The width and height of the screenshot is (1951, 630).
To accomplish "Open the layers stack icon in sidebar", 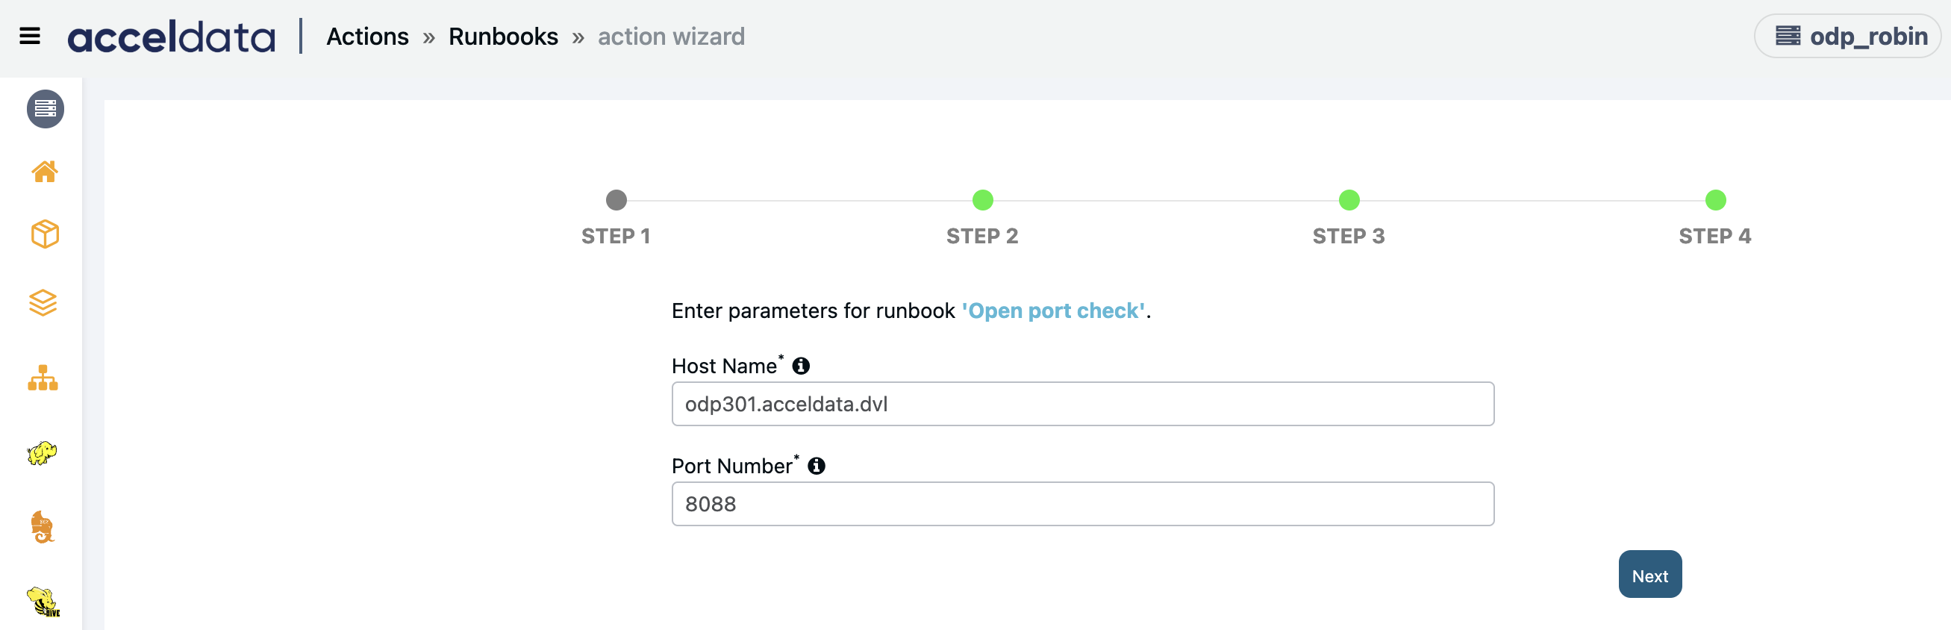I will point(43,303).
